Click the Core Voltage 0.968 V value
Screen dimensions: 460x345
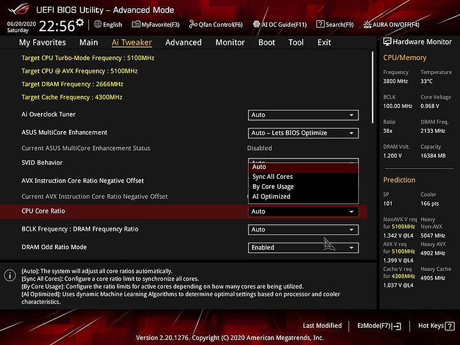click(x=430, y=106)
